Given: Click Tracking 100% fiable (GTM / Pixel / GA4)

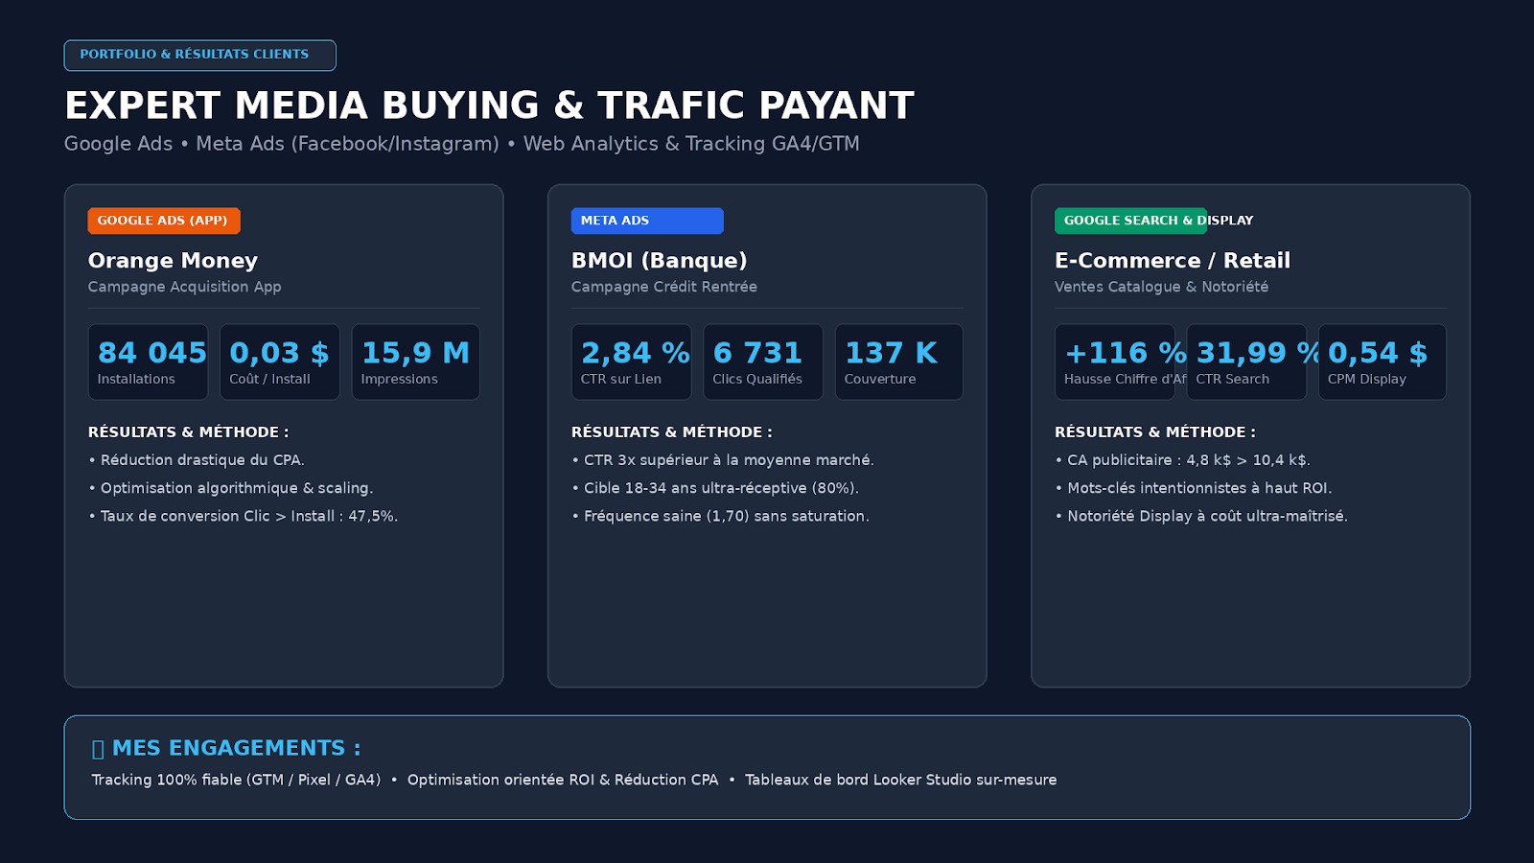Looking at the screenshot, I should (236, 780).
